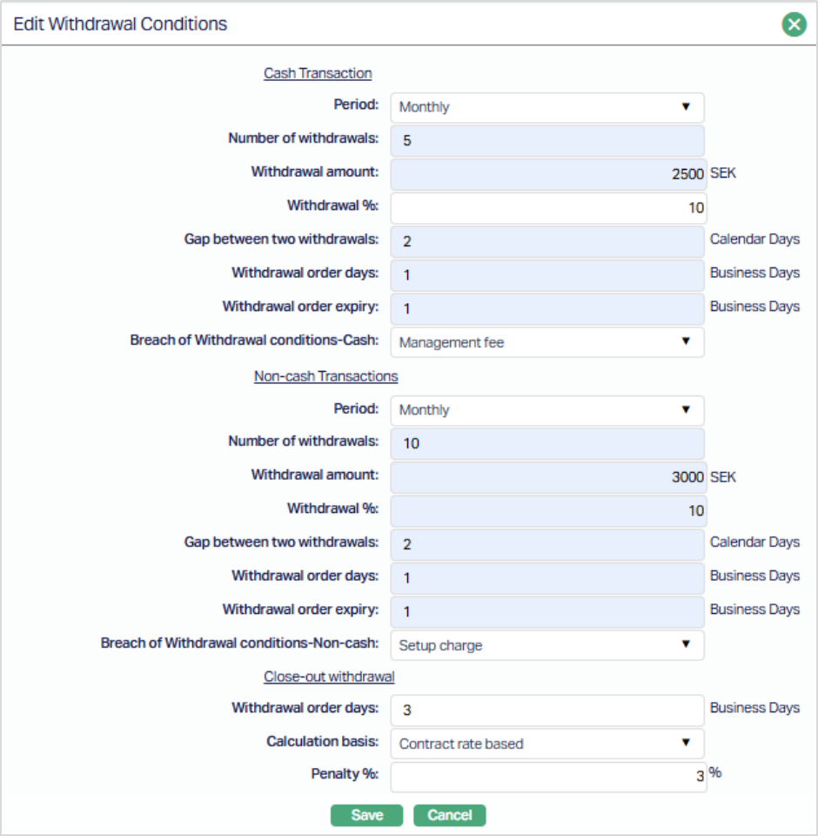Click cash Gap between two withdrawals field
This screenshot has height=836, width=818.
click(x=546, y=241)
